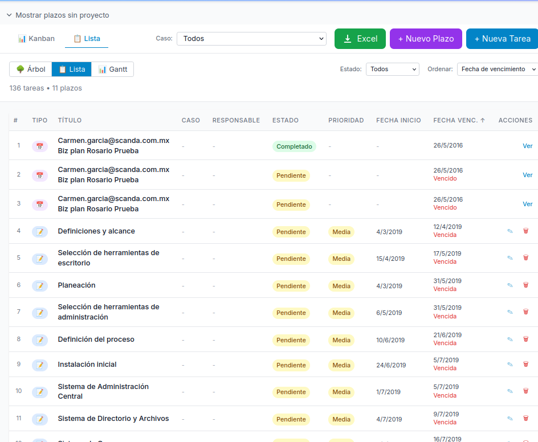Switch to the Kanban tab

(36, 39)
